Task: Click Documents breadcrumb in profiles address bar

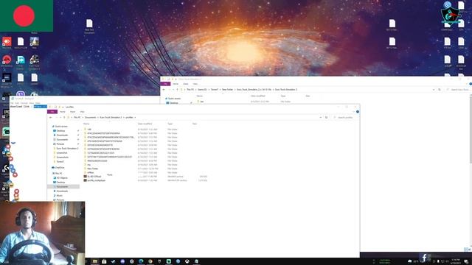Action: coord(90,118)
